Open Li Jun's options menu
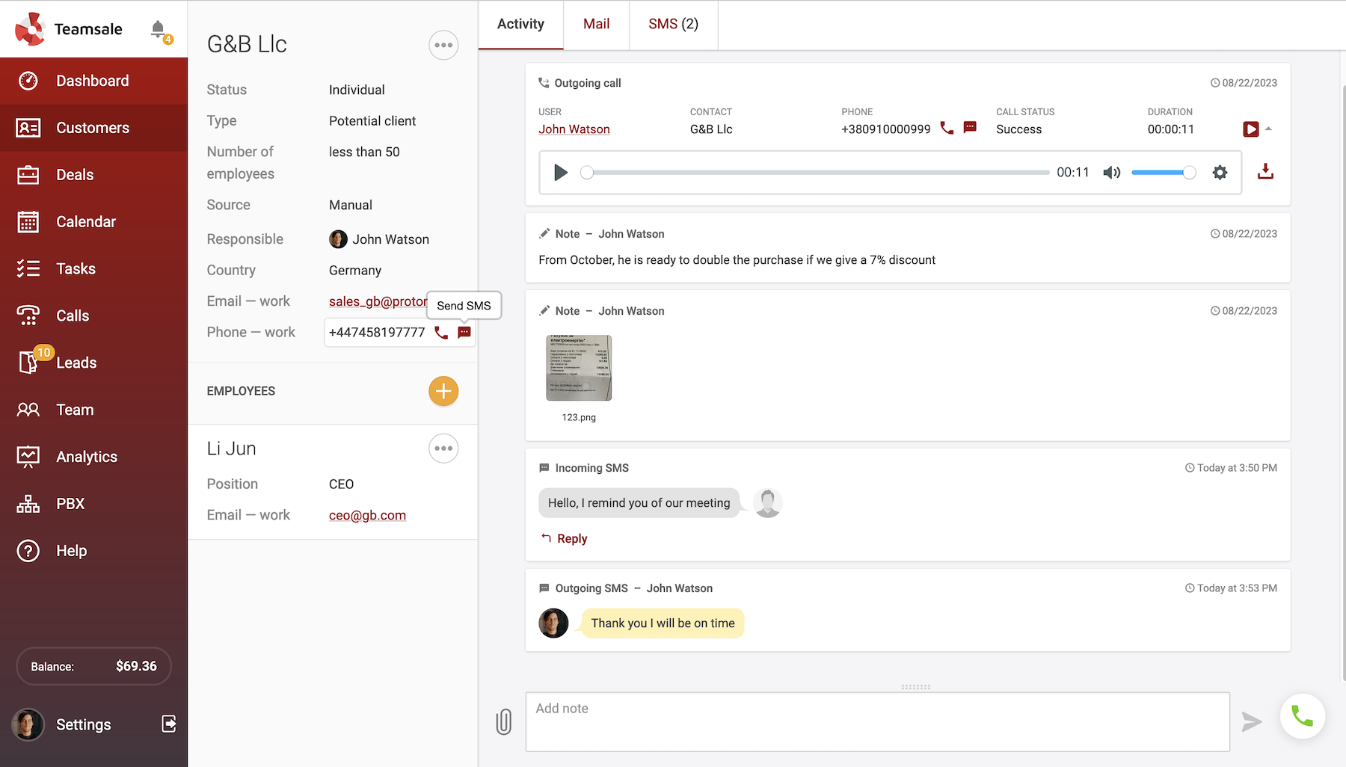This screenshot has width=1346, height=767. (443, 449)
